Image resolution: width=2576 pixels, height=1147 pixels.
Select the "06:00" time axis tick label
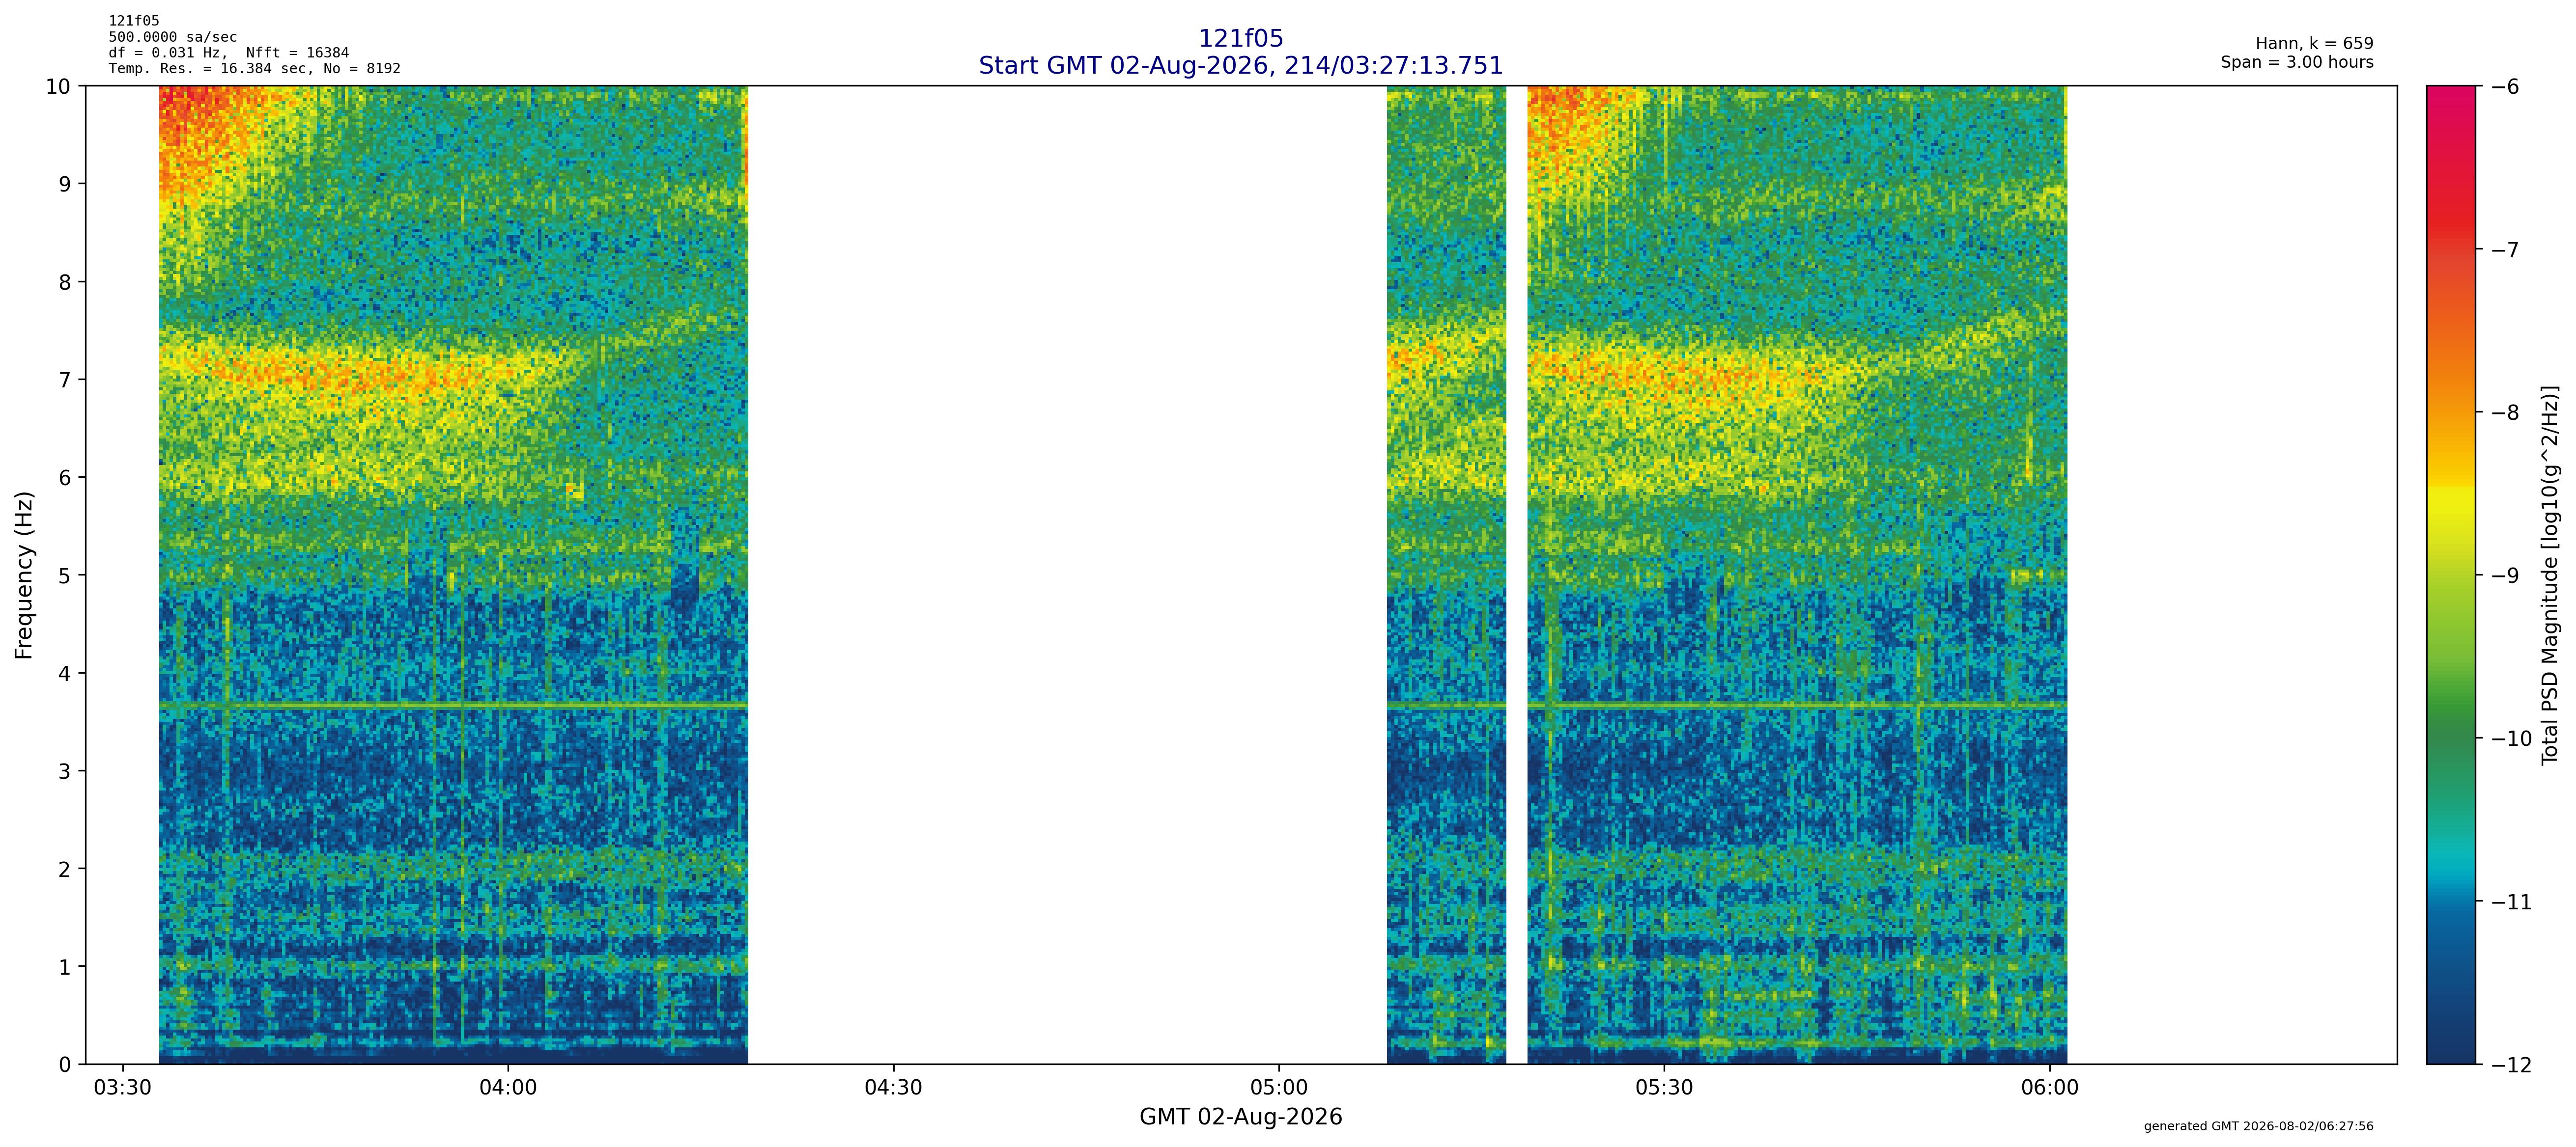(x=2050, y=1087)
